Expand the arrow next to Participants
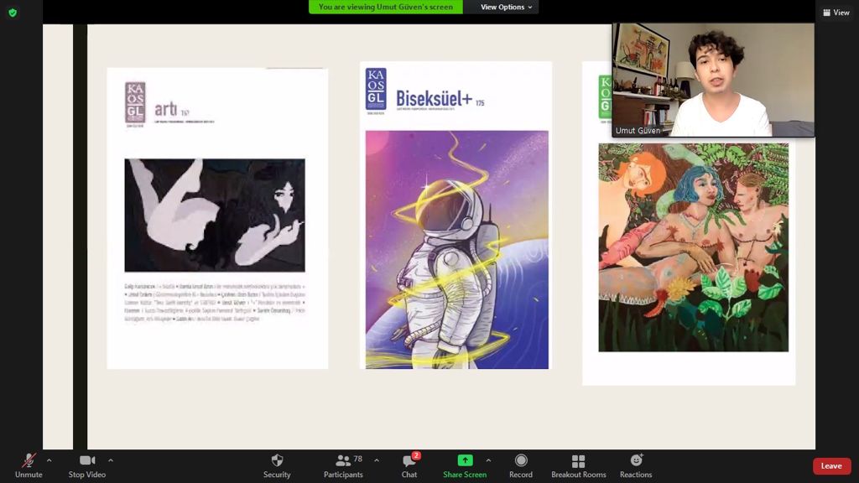 (x=377, y=460)
